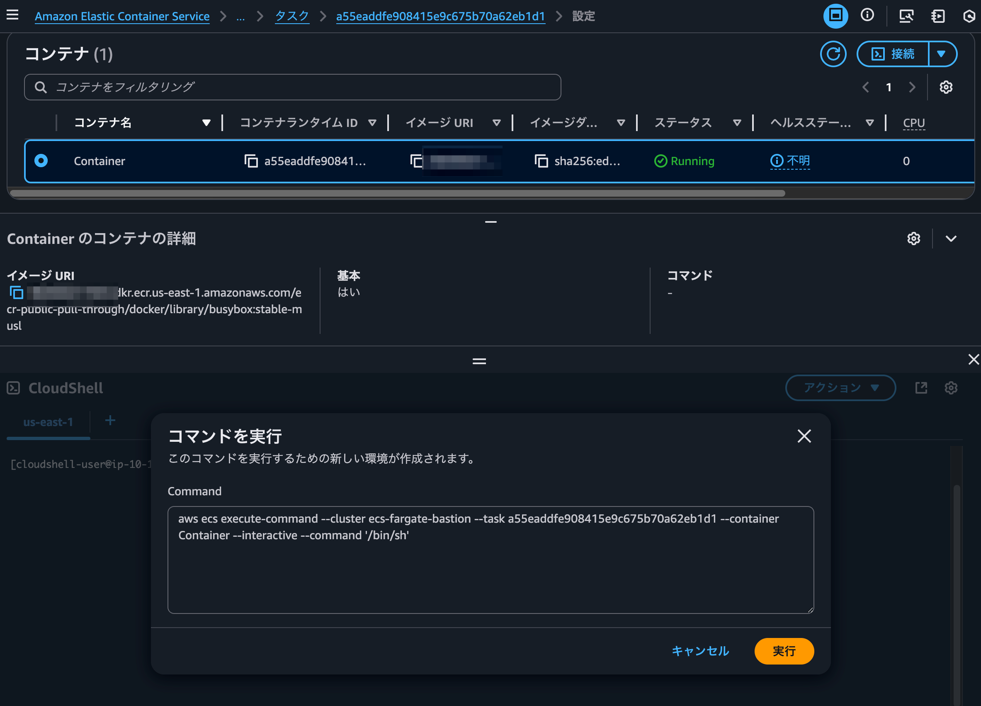
Task: Click the unknown health status info icon
Action: coord(777,161)
